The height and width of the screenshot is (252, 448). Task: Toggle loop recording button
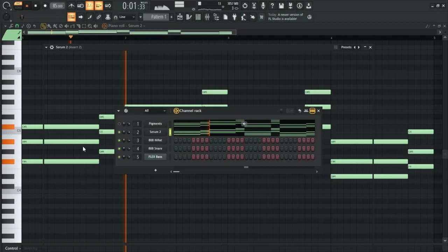[x=108, y=6]
